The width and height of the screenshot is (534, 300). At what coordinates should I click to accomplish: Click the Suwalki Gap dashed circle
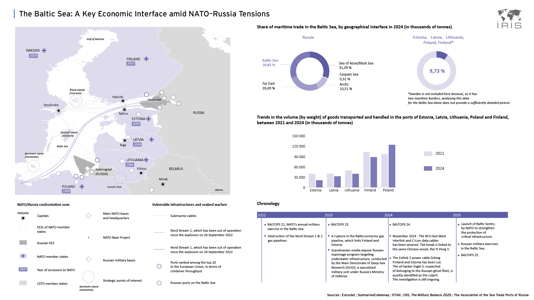point(120,178)
